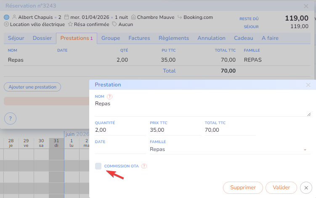Close the Prestation dialog with X icon
Screen dimensions: 316x198
click(x=308, y=85)
